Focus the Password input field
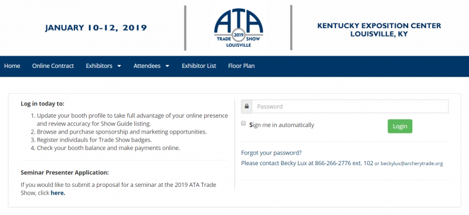Viewport: 469px width, 215px height. [x=350, y=107]
